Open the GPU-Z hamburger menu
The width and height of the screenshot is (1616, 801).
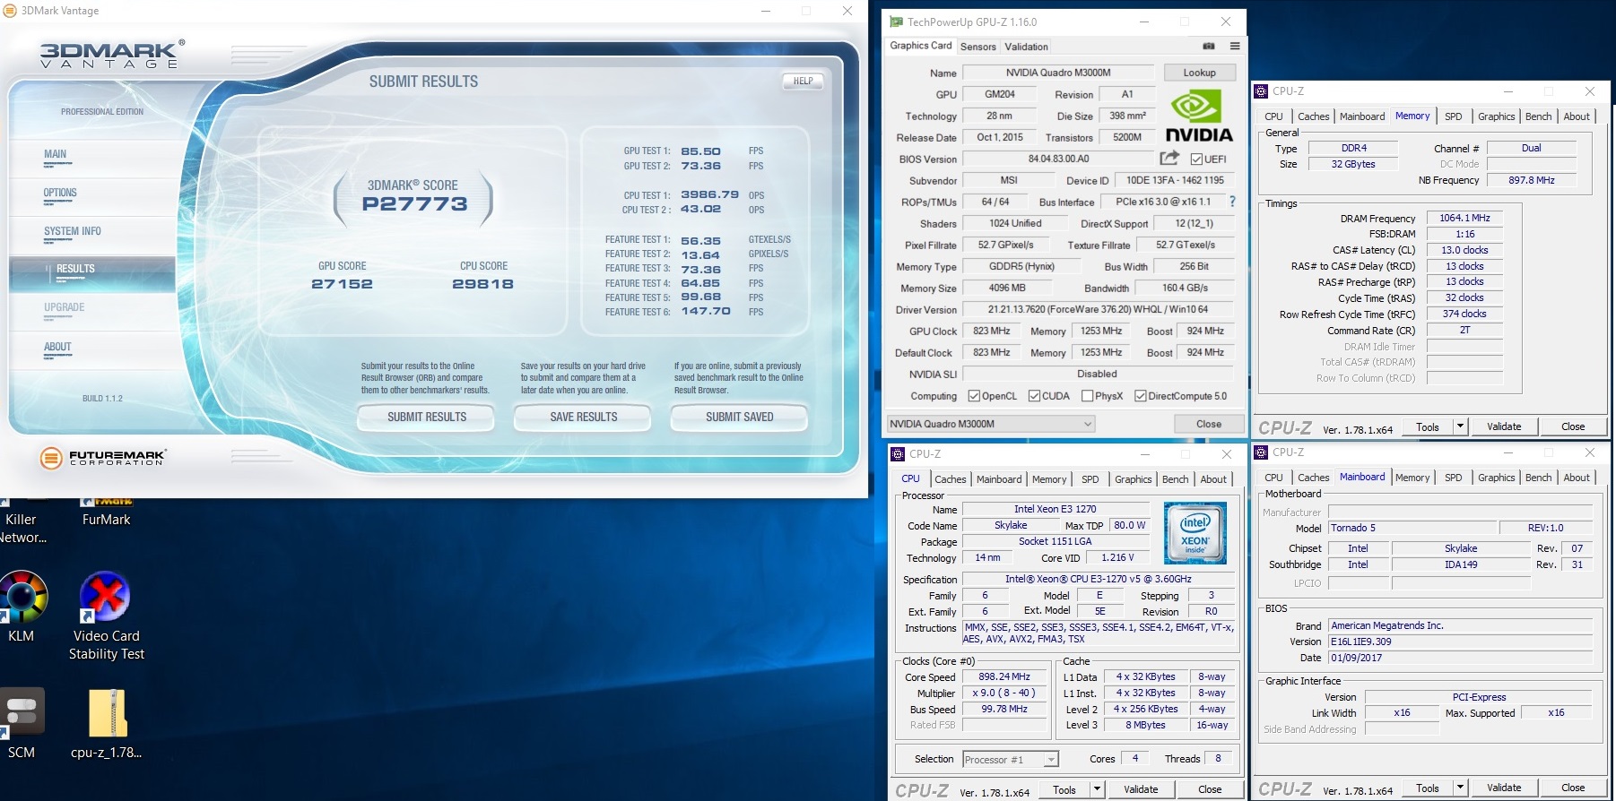(1235, 47)
